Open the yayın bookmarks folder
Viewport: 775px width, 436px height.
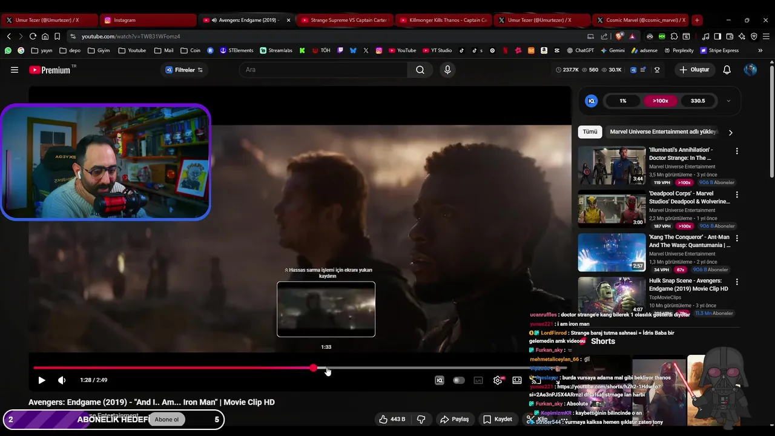click(42, 50)
